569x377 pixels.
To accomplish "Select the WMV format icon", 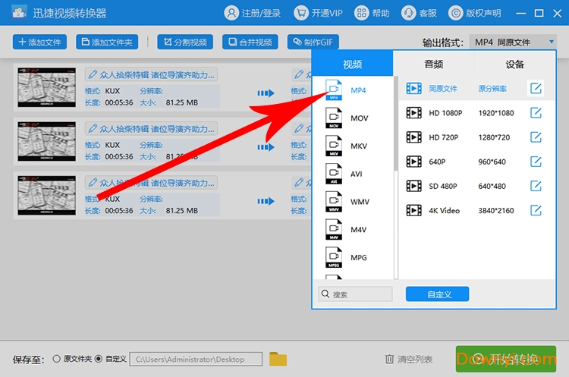I will point(334,202).
